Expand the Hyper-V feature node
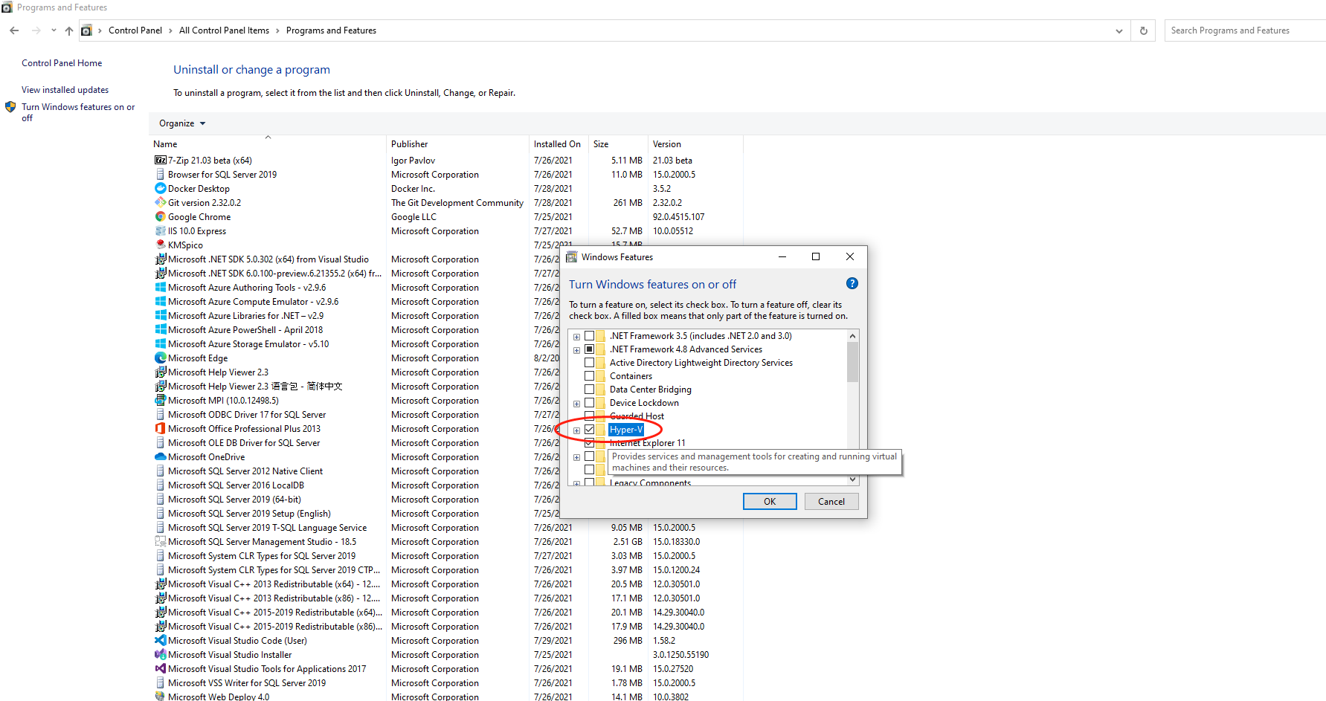Screen dimensions: 1326x701 (x=576, y=430)
